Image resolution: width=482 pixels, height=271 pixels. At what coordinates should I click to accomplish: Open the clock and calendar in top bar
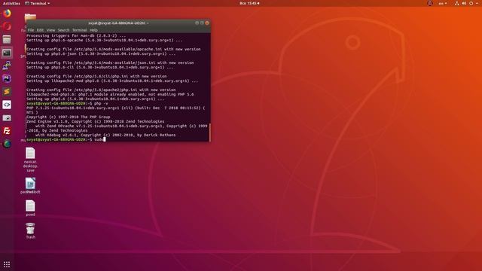(x=249, y=3)
